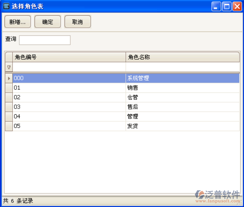Sort by 角色名称 column header

point(183,57)
